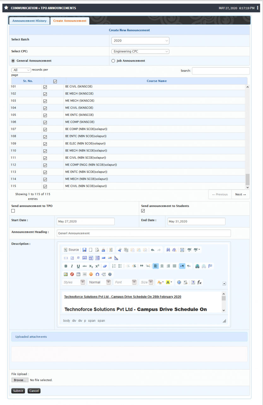
Task: Click the Insert Table icon
Action: coord(78,274)
